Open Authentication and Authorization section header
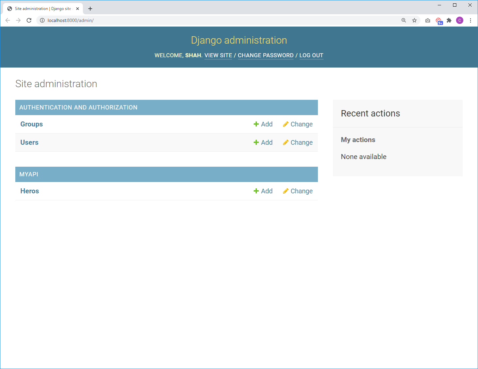The width and height of the screenshot is (478, 369). [78, 107]
